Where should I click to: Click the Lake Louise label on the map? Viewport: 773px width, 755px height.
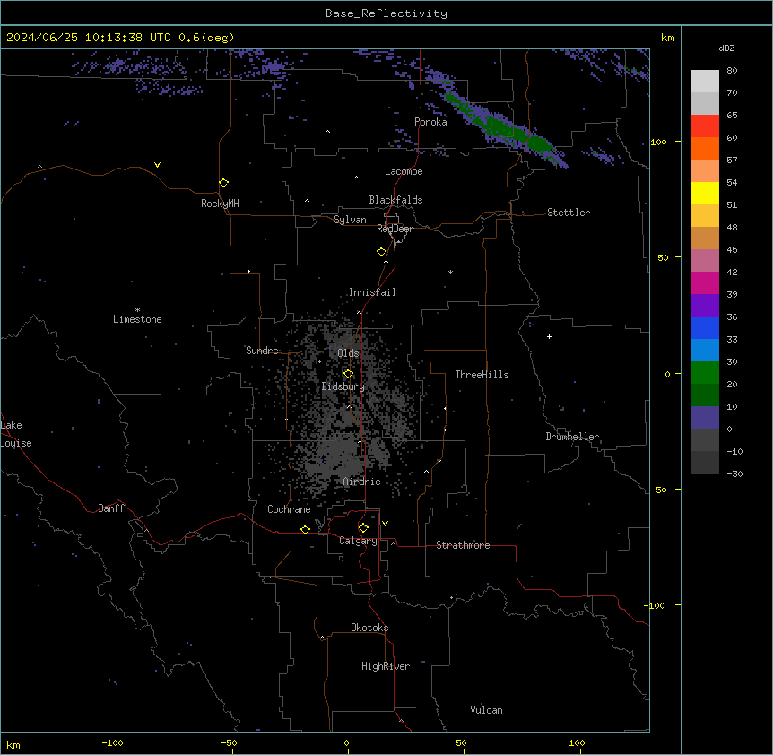16,434
